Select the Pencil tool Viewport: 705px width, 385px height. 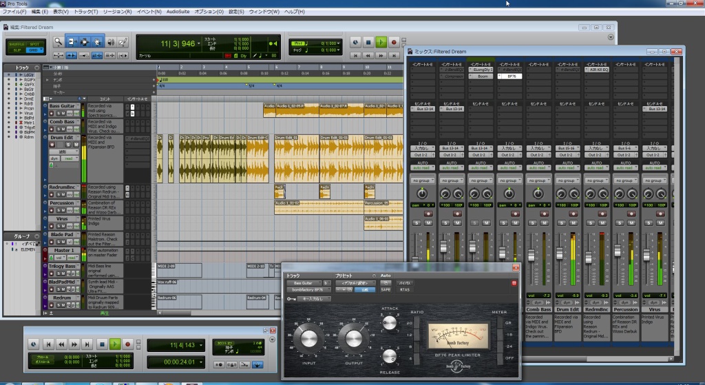pyautogui.click(x=123, y=42)
